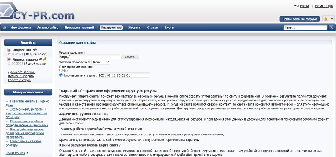Click the Яндекс выдача update title
The image size is (336, 157).
[25, 59]
